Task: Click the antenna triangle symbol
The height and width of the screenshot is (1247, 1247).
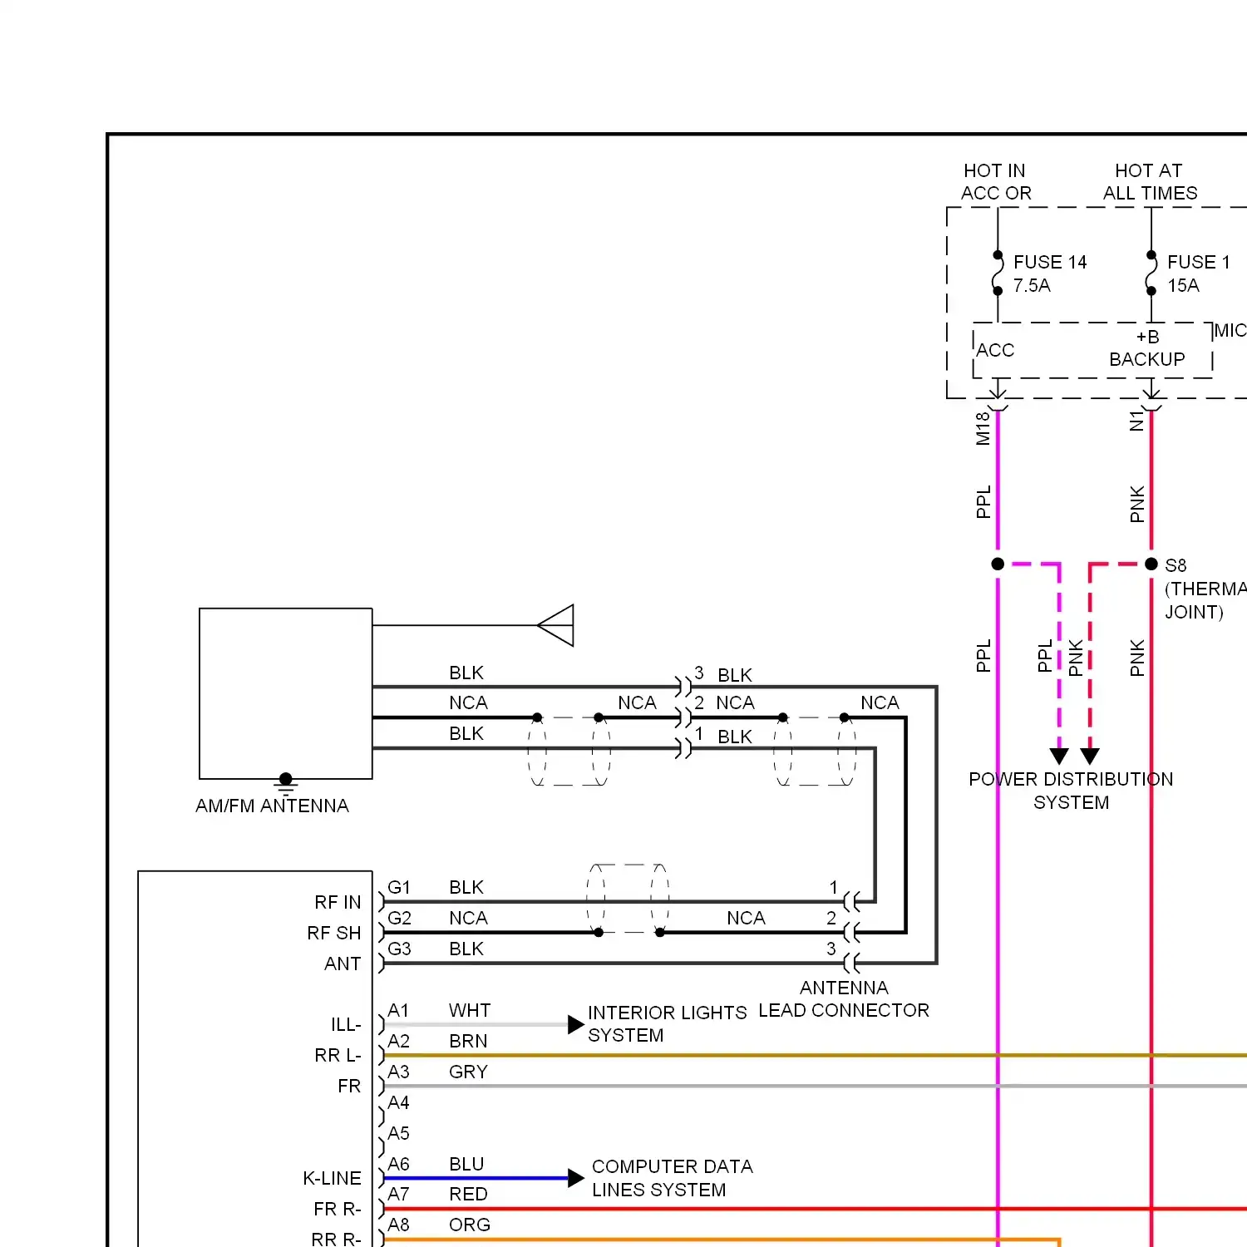Action: tap(555, 625)
